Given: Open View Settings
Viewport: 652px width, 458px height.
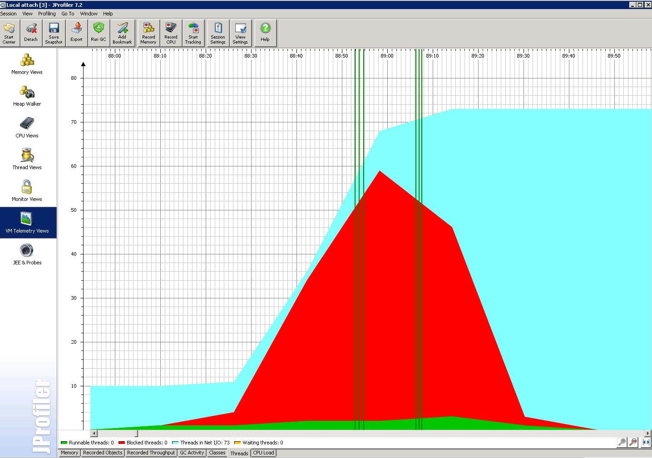Looking at the screenshot, I should coord(240,33).
